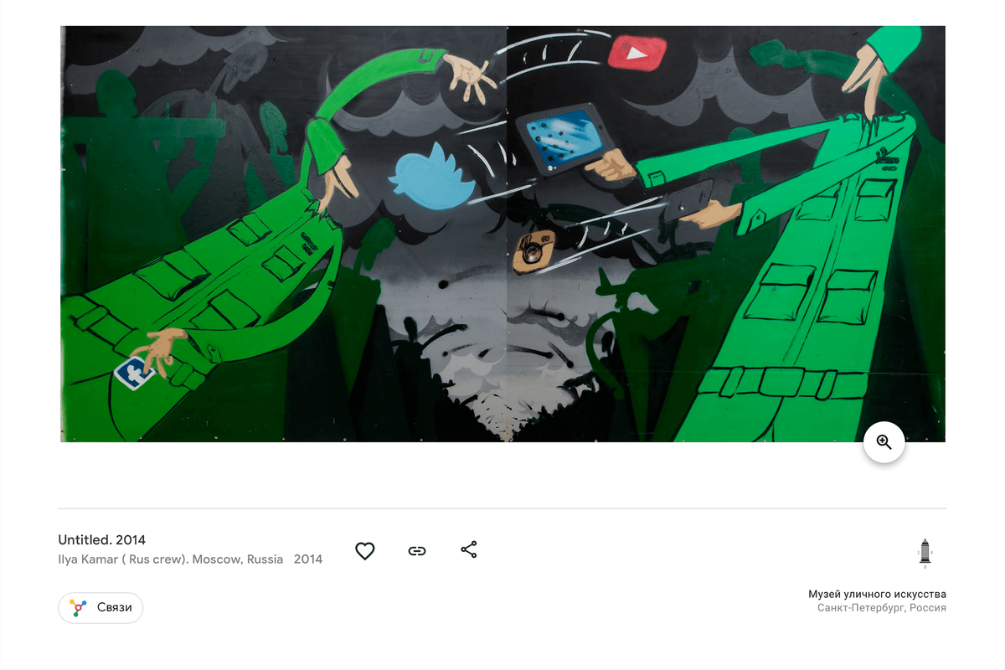Click the 2014 date next to artist
The image size is (1005, 670).
[x=308, y=559]
